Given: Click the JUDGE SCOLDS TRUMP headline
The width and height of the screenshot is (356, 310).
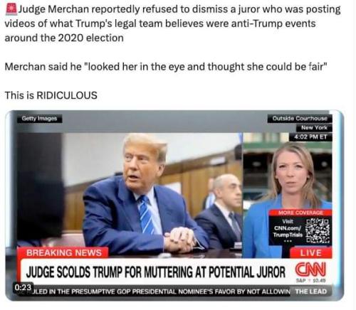Looking at the screenshot, I should (156, 272).
